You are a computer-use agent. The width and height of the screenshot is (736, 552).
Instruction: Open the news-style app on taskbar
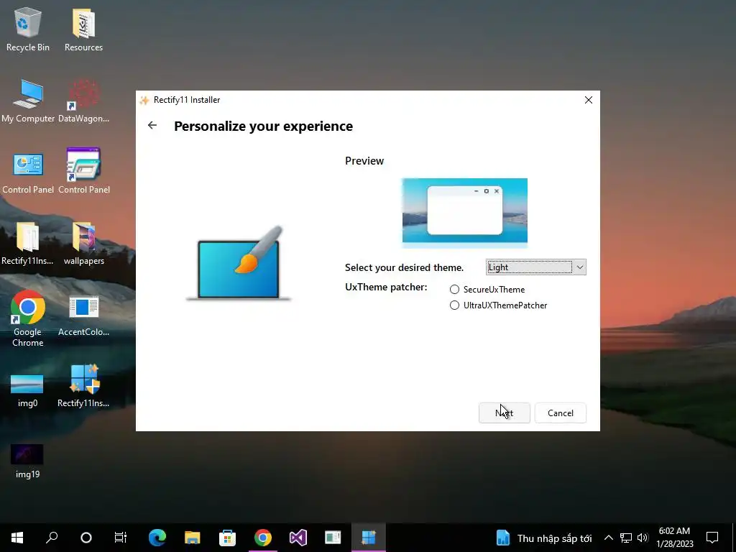point(333,538)
